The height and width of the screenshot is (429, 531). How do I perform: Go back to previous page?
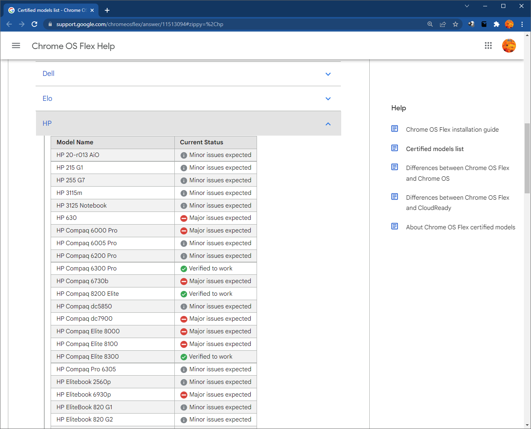point(9,24)
